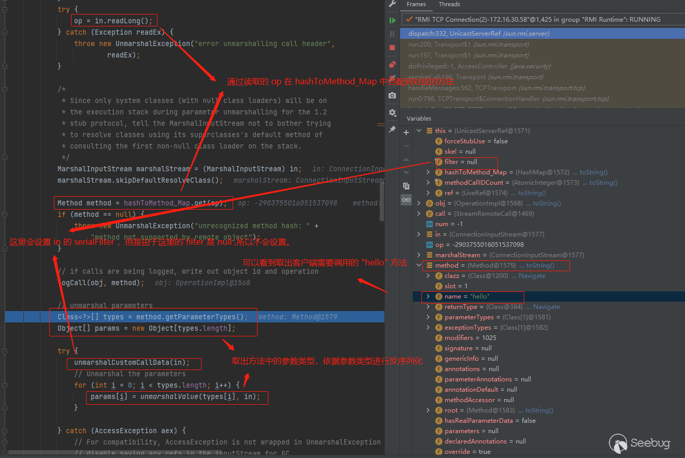This screenshot has height=458, width=685.
Task: Toggle the Pin Tab icon
Action: [x=392, y=129]
